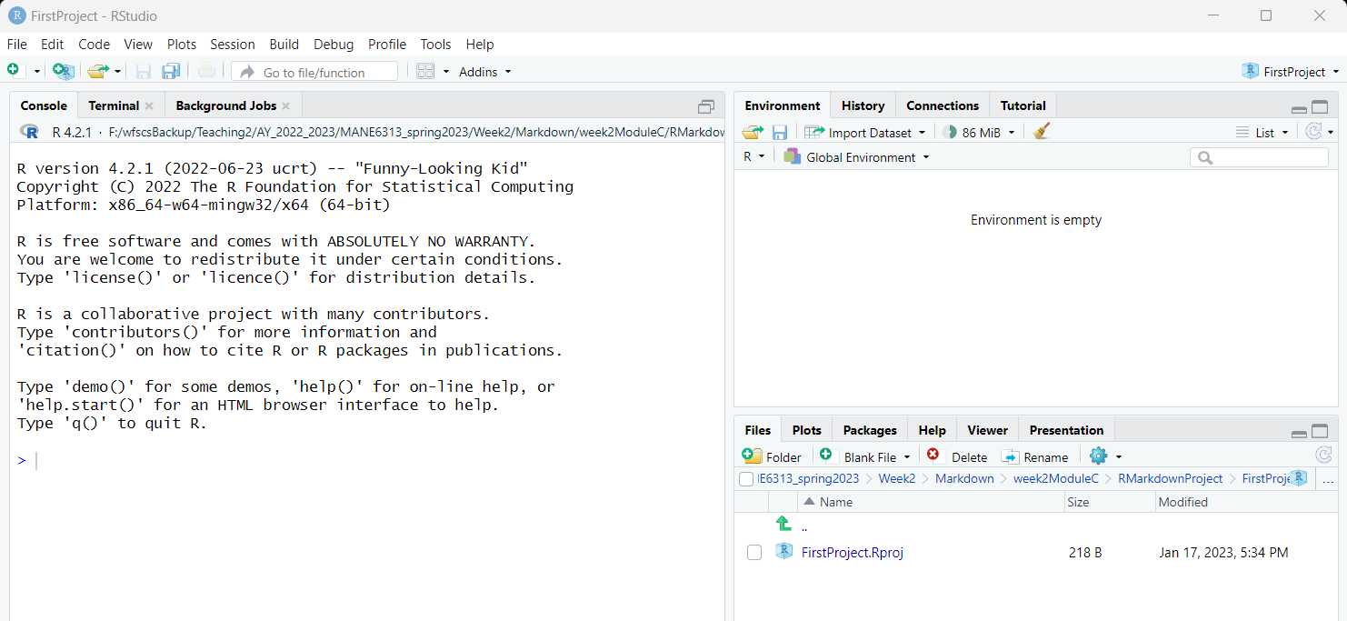Click the Go to file/function field
Image resolution: width=1347 pixels, height=621 pixels.
314,72
